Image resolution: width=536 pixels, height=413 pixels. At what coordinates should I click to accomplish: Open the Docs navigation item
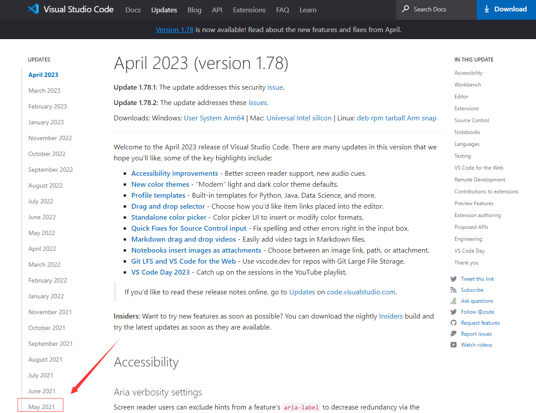[133, 10]
